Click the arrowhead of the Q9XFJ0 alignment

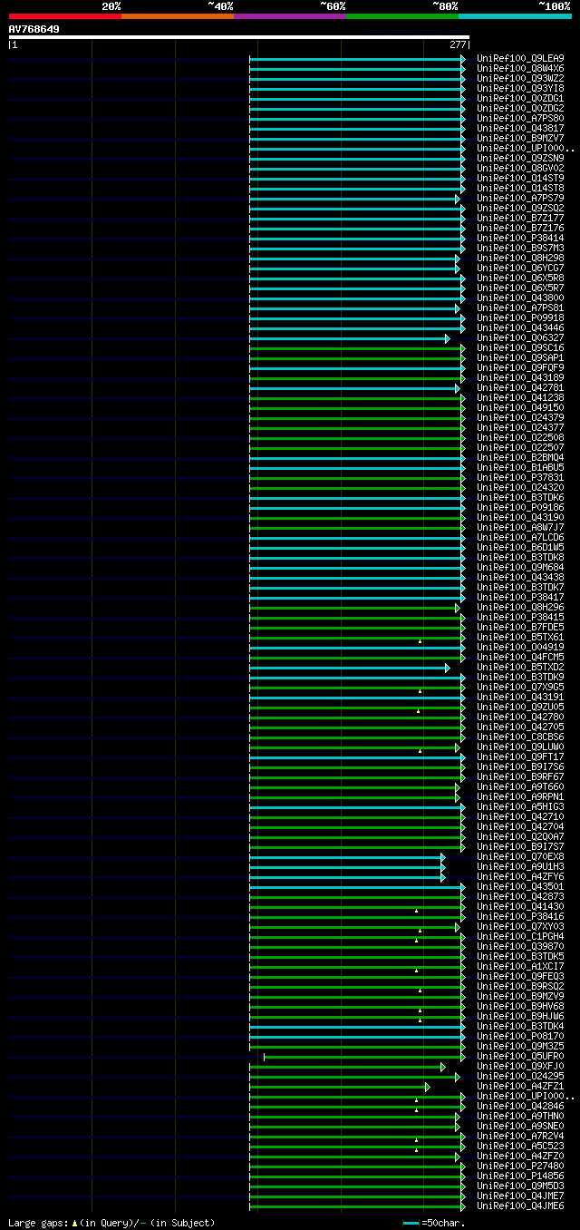pos(443,1067)
